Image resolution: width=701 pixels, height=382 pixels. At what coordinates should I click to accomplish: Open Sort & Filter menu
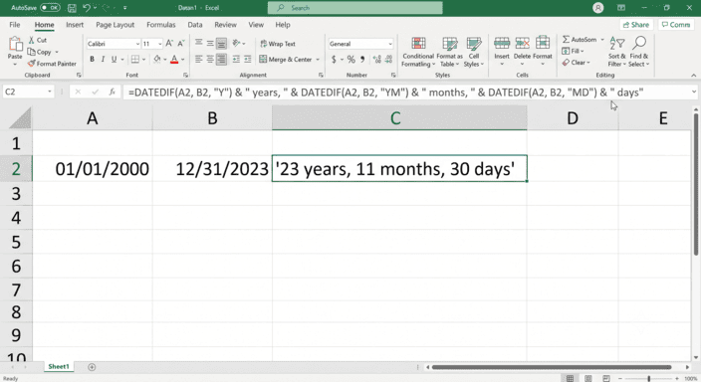[x=616, y=52]
